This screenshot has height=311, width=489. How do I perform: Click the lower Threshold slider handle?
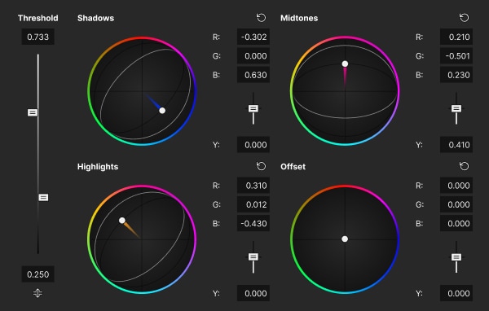(43, 198)
